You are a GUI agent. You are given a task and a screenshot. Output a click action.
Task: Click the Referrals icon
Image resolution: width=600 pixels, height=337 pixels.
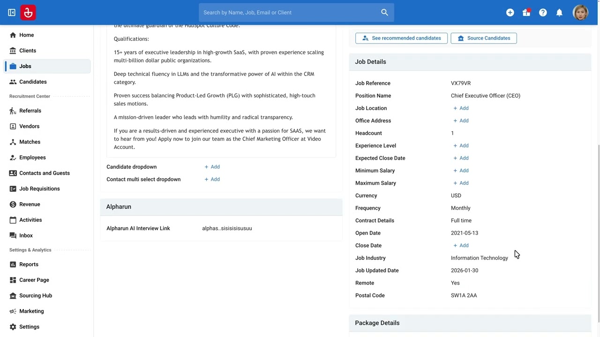(13, 111)
